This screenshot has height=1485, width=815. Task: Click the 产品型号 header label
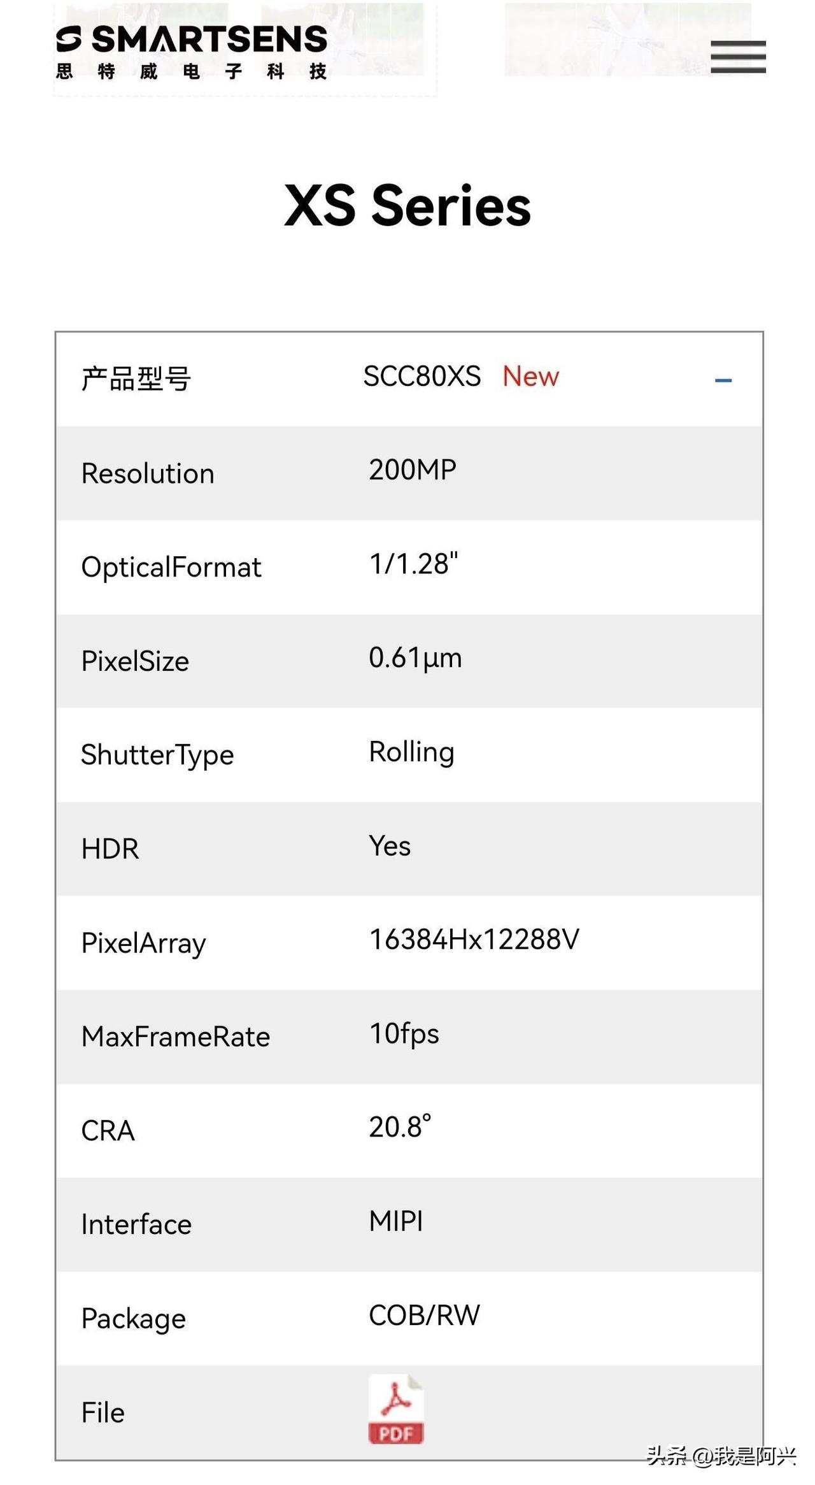[136, 379]
